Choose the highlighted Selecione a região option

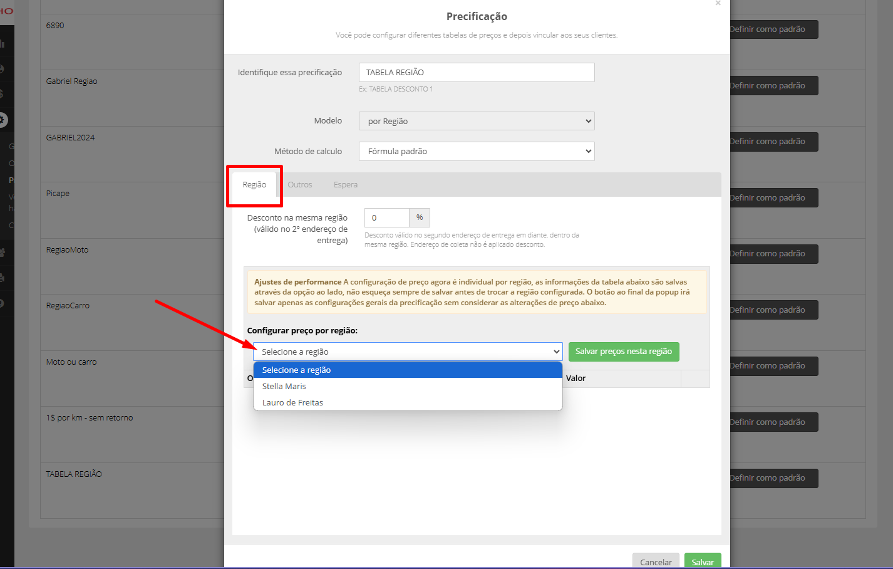408,370
